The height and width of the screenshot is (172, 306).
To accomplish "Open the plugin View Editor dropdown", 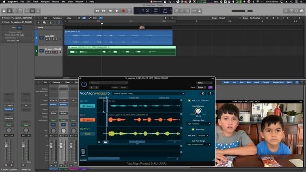I will (x=202, y=87).
